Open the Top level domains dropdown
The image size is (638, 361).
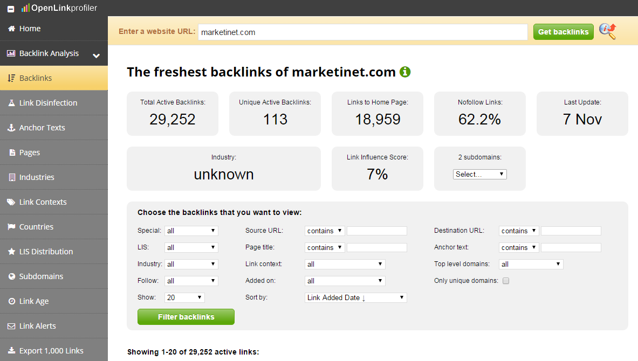coord(531,264)
